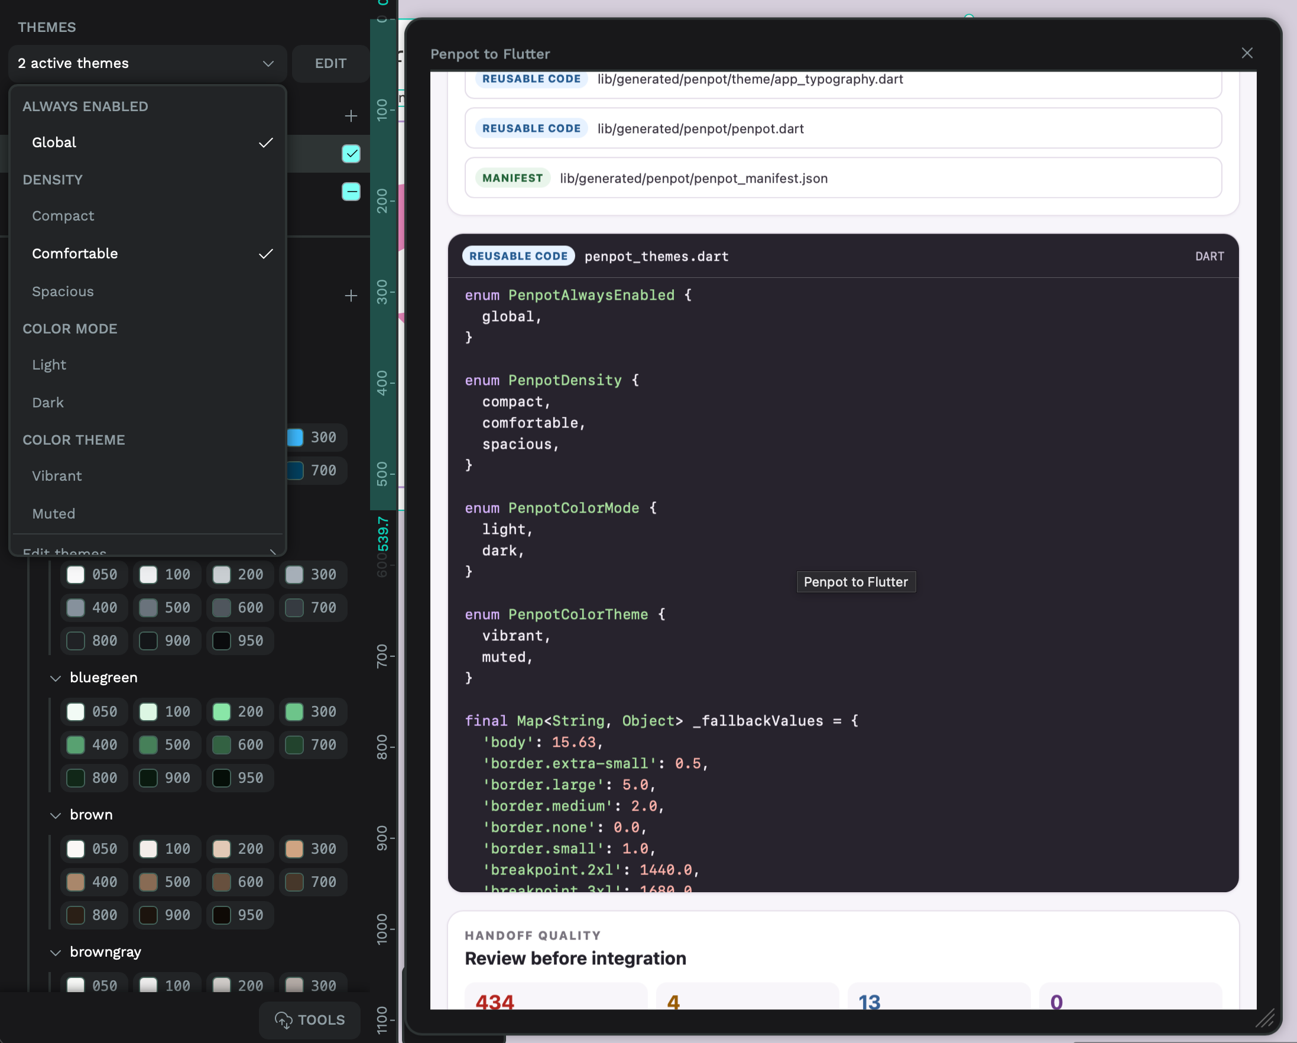Click the 'breakpoint.2xl' code line
The height and width of the screenshot is (1043, 1297).
pyautogui.click(x=591, y=870)
